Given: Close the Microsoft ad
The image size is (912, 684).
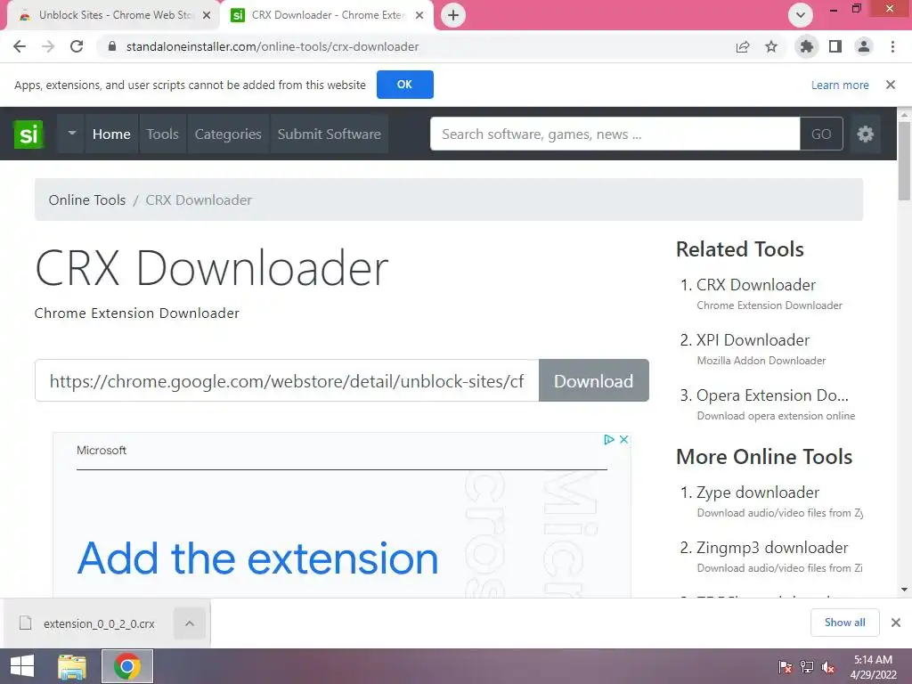Looking at the screenshot, I should tap(623, 440).
